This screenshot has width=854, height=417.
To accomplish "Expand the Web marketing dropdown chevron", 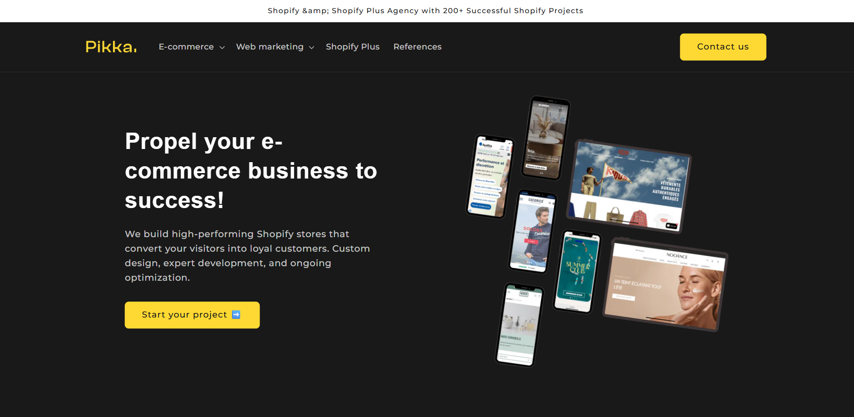I will click(x=311, y=47).
